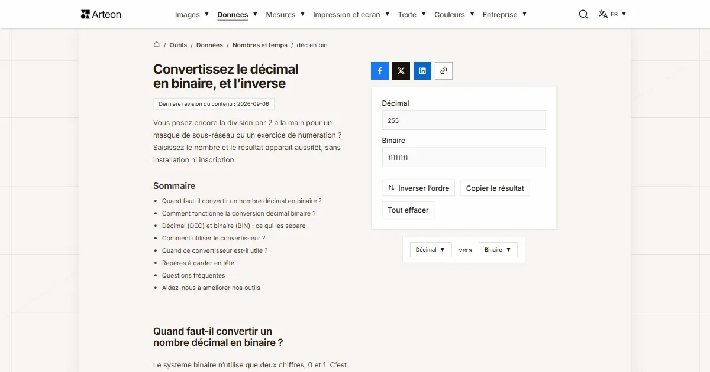Open Outils breadcrumb link

click(178, 45)
